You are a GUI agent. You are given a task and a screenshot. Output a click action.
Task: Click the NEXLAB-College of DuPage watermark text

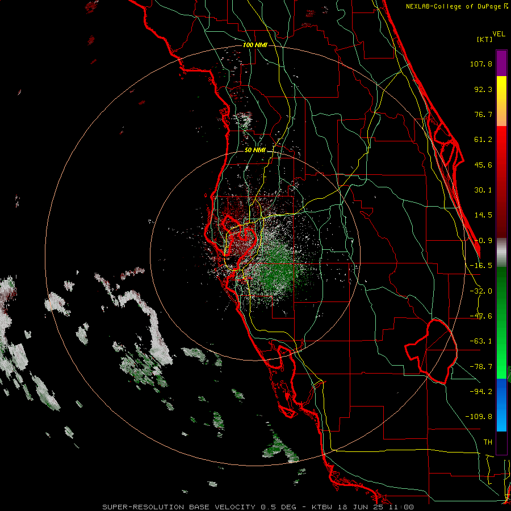coord(457,6)
